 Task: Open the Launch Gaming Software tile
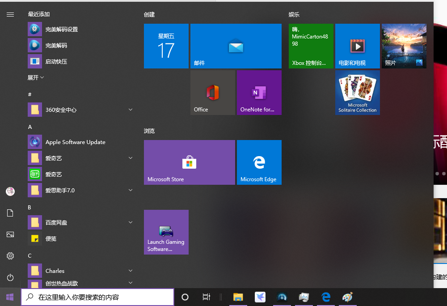coord(166,232)
